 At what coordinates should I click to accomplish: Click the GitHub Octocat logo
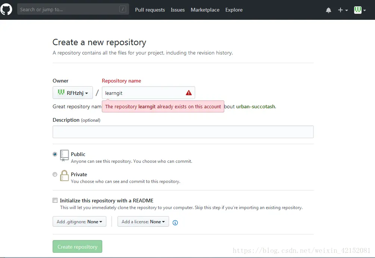click(6, 10)
